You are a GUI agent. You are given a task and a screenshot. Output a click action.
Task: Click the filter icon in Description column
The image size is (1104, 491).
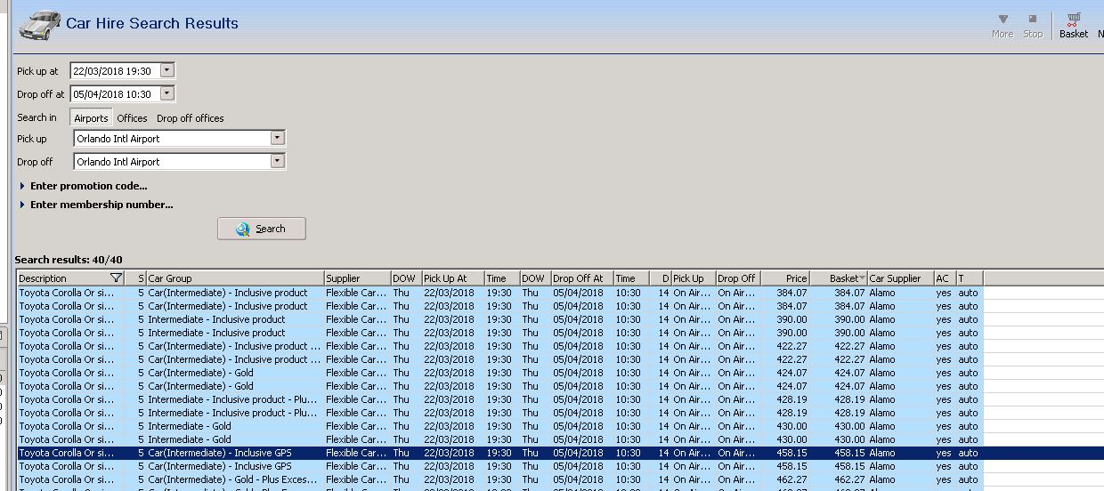[116, 278]
